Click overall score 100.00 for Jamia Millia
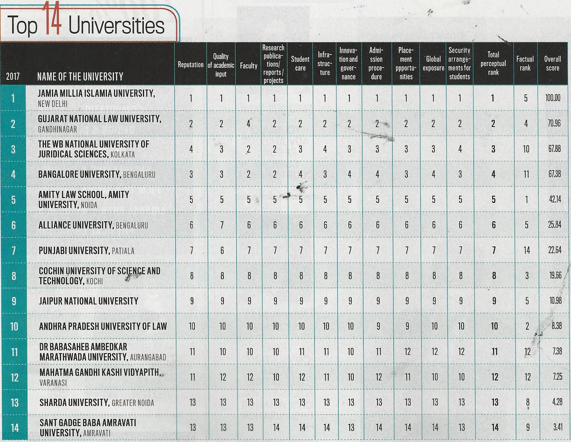The height and width of the screenshot is (442, 571). [553, 98]
